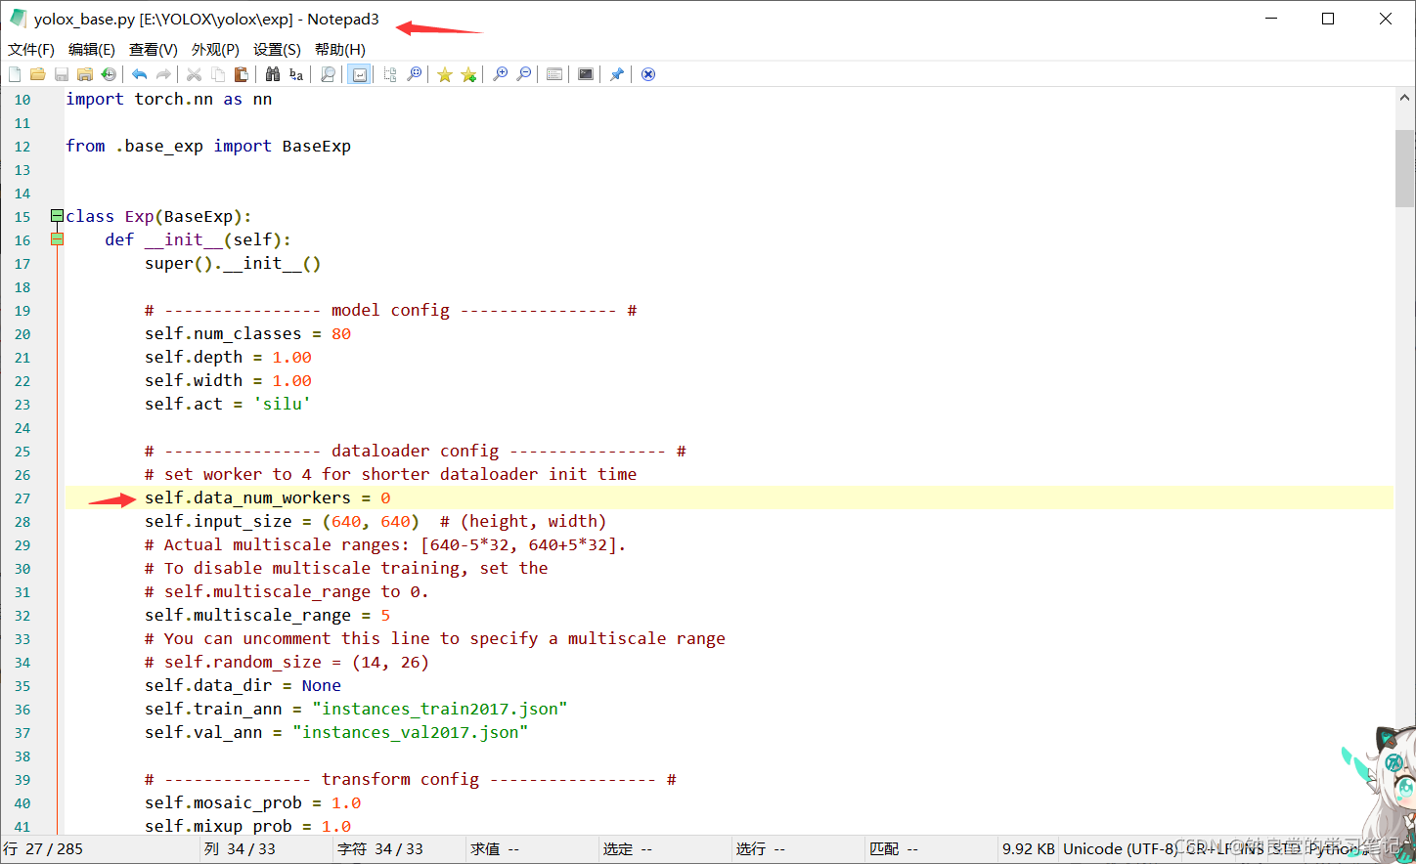Open Find with the binoculars icon
Screen dimensions: 1416x864
(x=273, y=74)
